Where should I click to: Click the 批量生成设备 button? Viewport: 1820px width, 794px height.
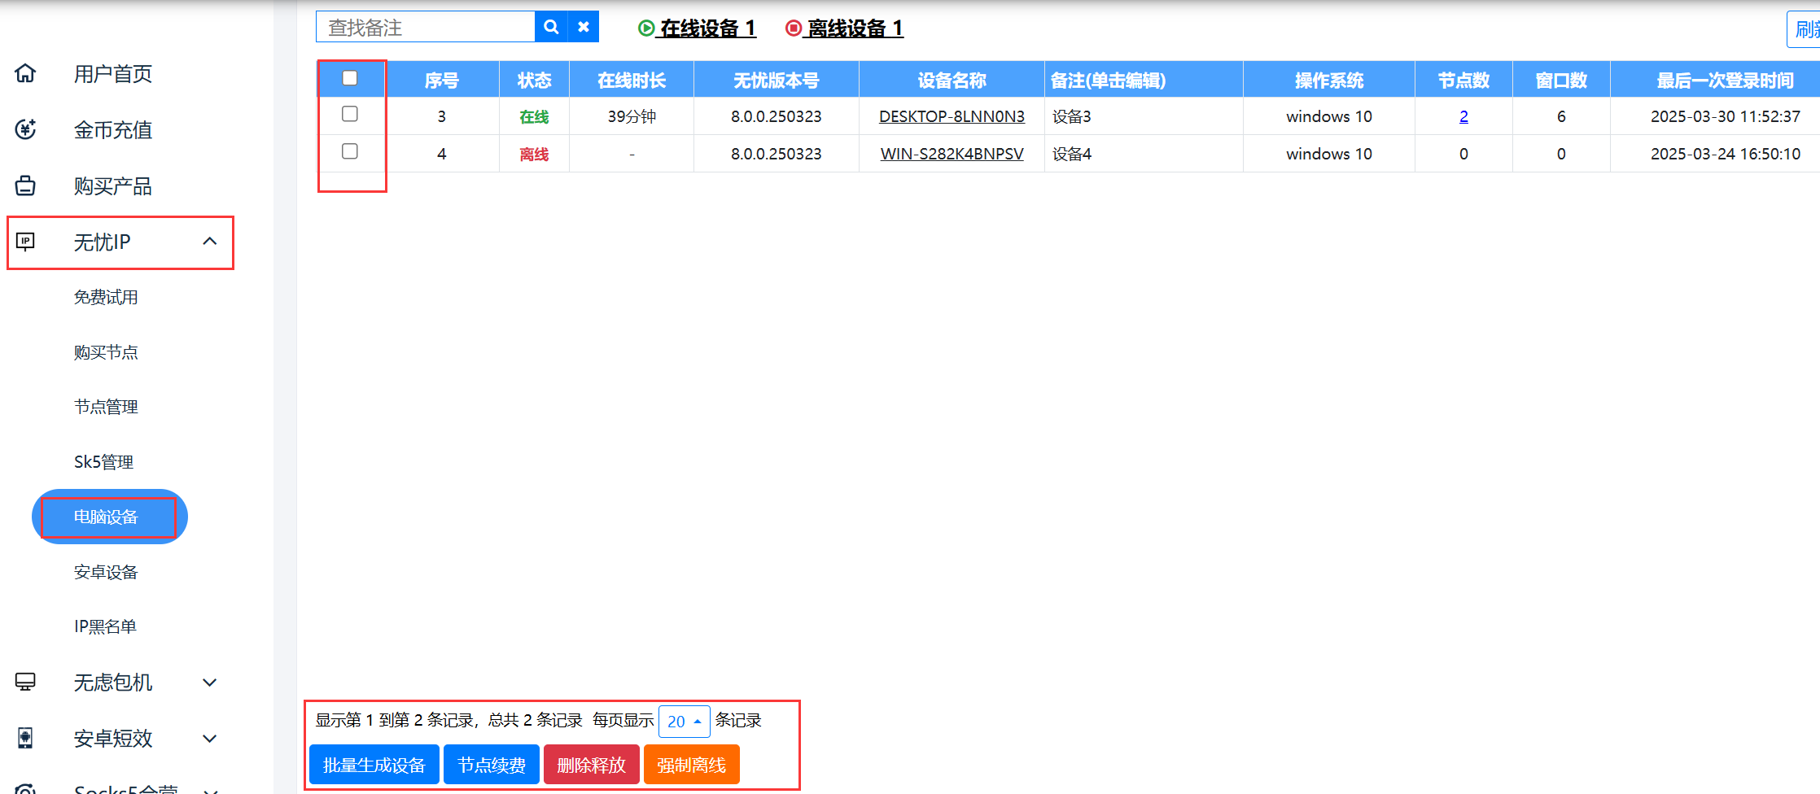pos(374,765)
